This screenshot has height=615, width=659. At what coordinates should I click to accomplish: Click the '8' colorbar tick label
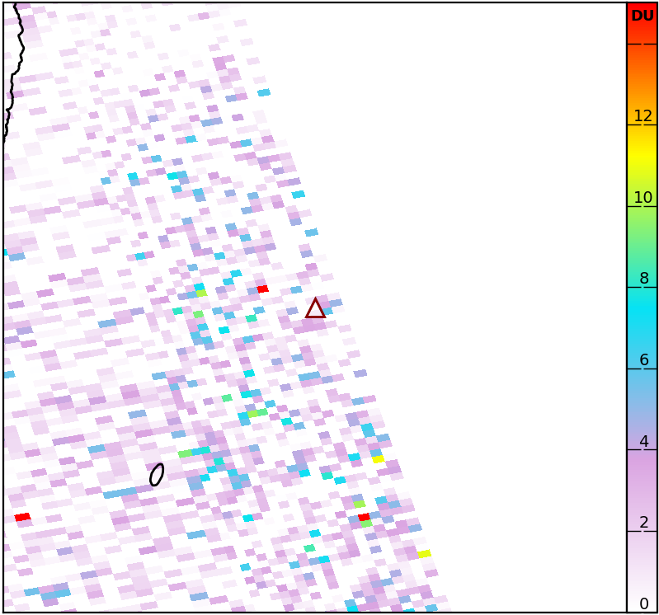[644, 278]
